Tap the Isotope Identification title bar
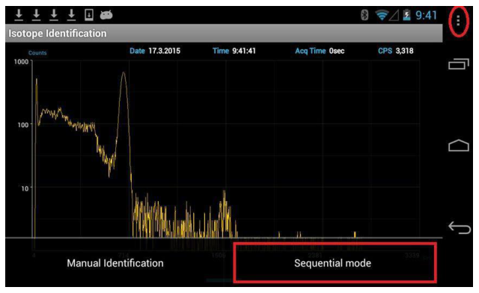Image resolution: width=479 pixels, height=293 pixels. (x=224, y=34)
